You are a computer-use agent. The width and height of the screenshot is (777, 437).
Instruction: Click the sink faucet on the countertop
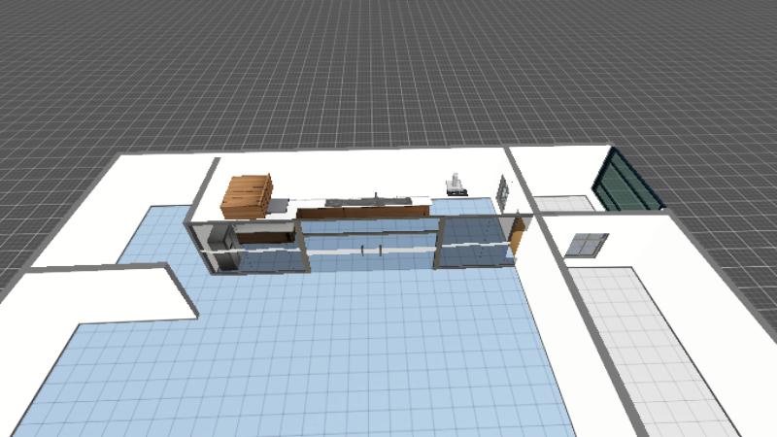coord(377,197)
